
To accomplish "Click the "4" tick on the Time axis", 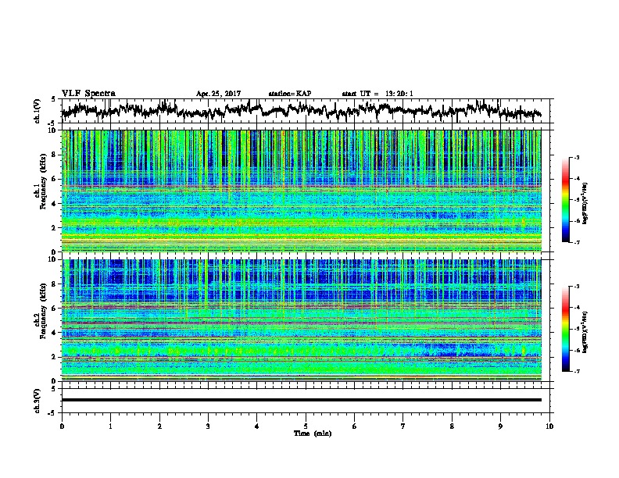I will pyautogui.click(x=257, y=426).
